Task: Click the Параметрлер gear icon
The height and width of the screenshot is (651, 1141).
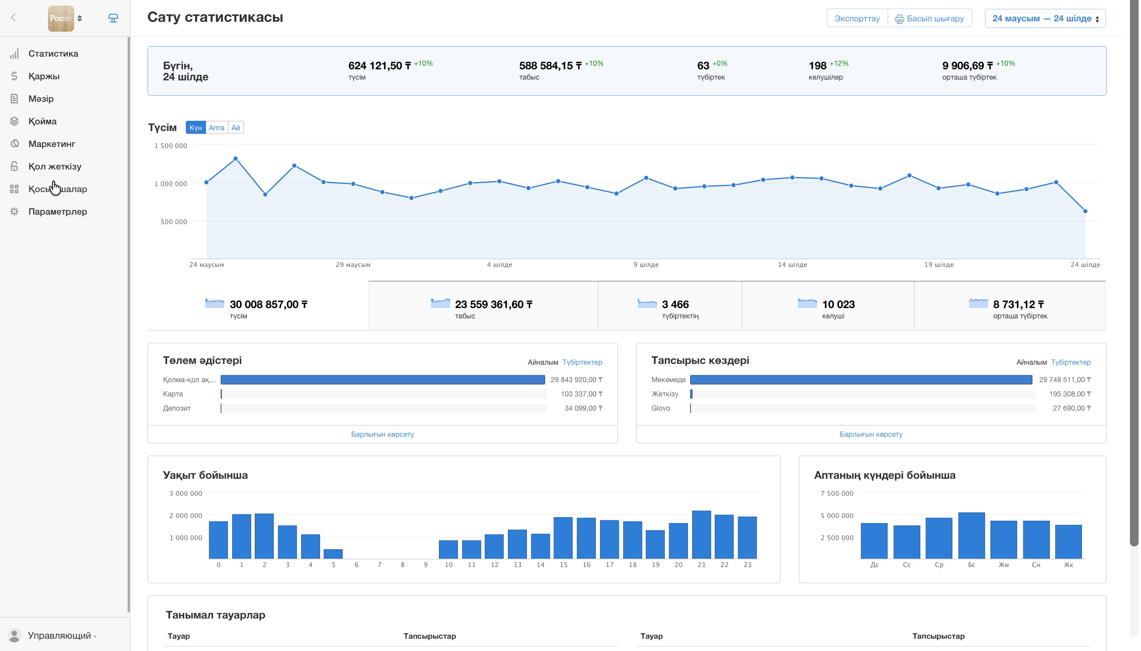Action: click(14, 211)
